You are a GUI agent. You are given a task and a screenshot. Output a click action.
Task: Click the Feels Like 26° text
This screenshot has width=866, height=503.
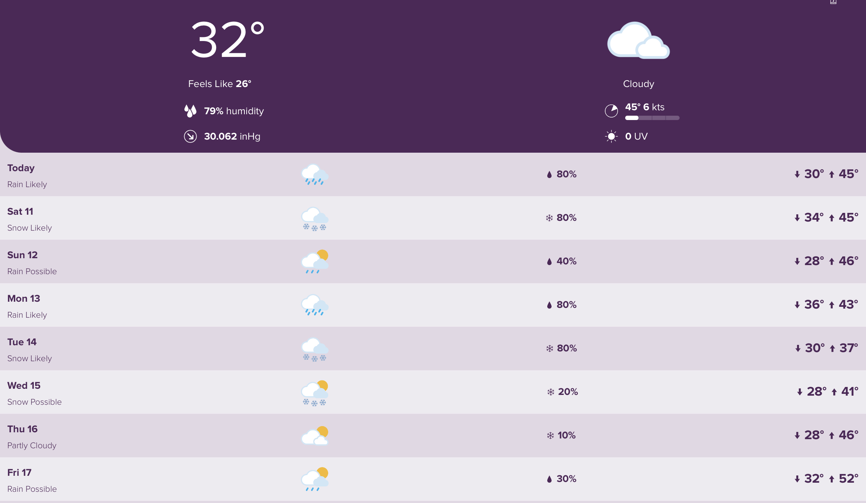coord(220,84)
